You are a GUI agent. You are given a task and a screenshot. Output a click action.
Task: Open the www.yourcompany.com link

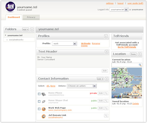(x=60, y=110)
